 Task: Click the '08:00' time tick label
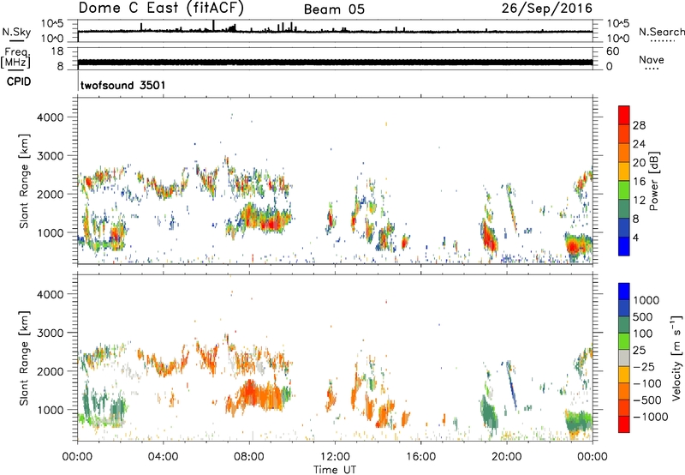[x=249, y=457]
